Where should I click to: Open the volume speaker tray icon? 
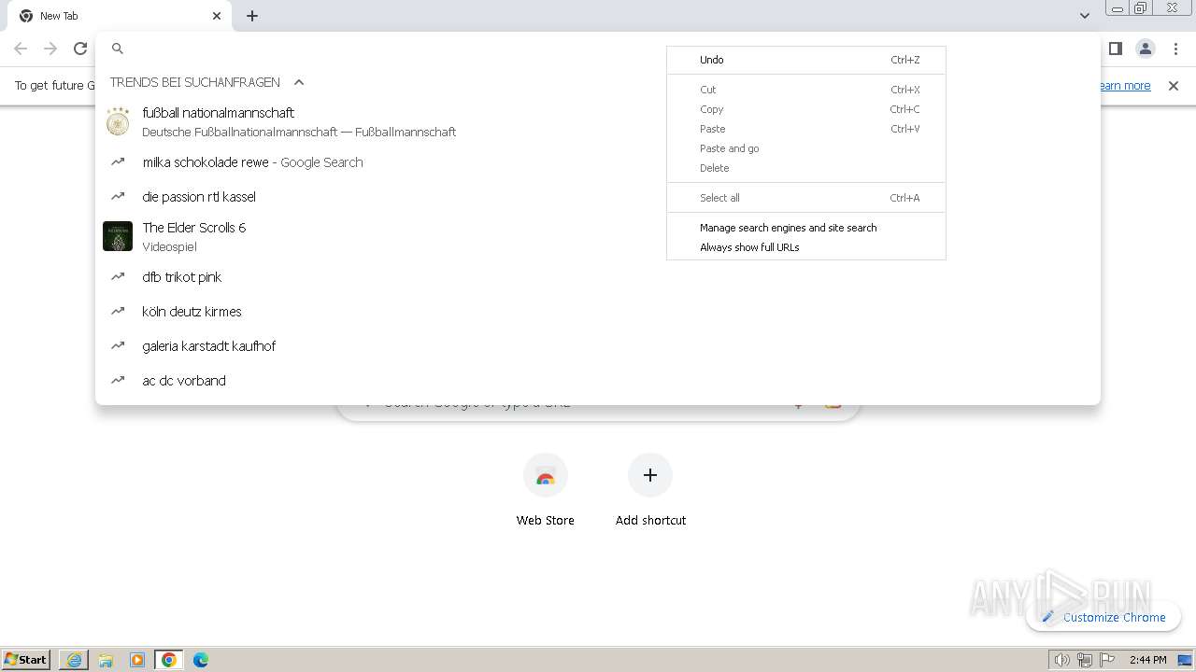(x=1062, y=660)
